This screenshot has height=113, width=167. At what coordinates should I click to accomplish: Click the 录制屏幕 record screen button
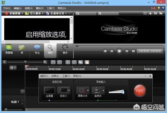[x=13, y=13]
